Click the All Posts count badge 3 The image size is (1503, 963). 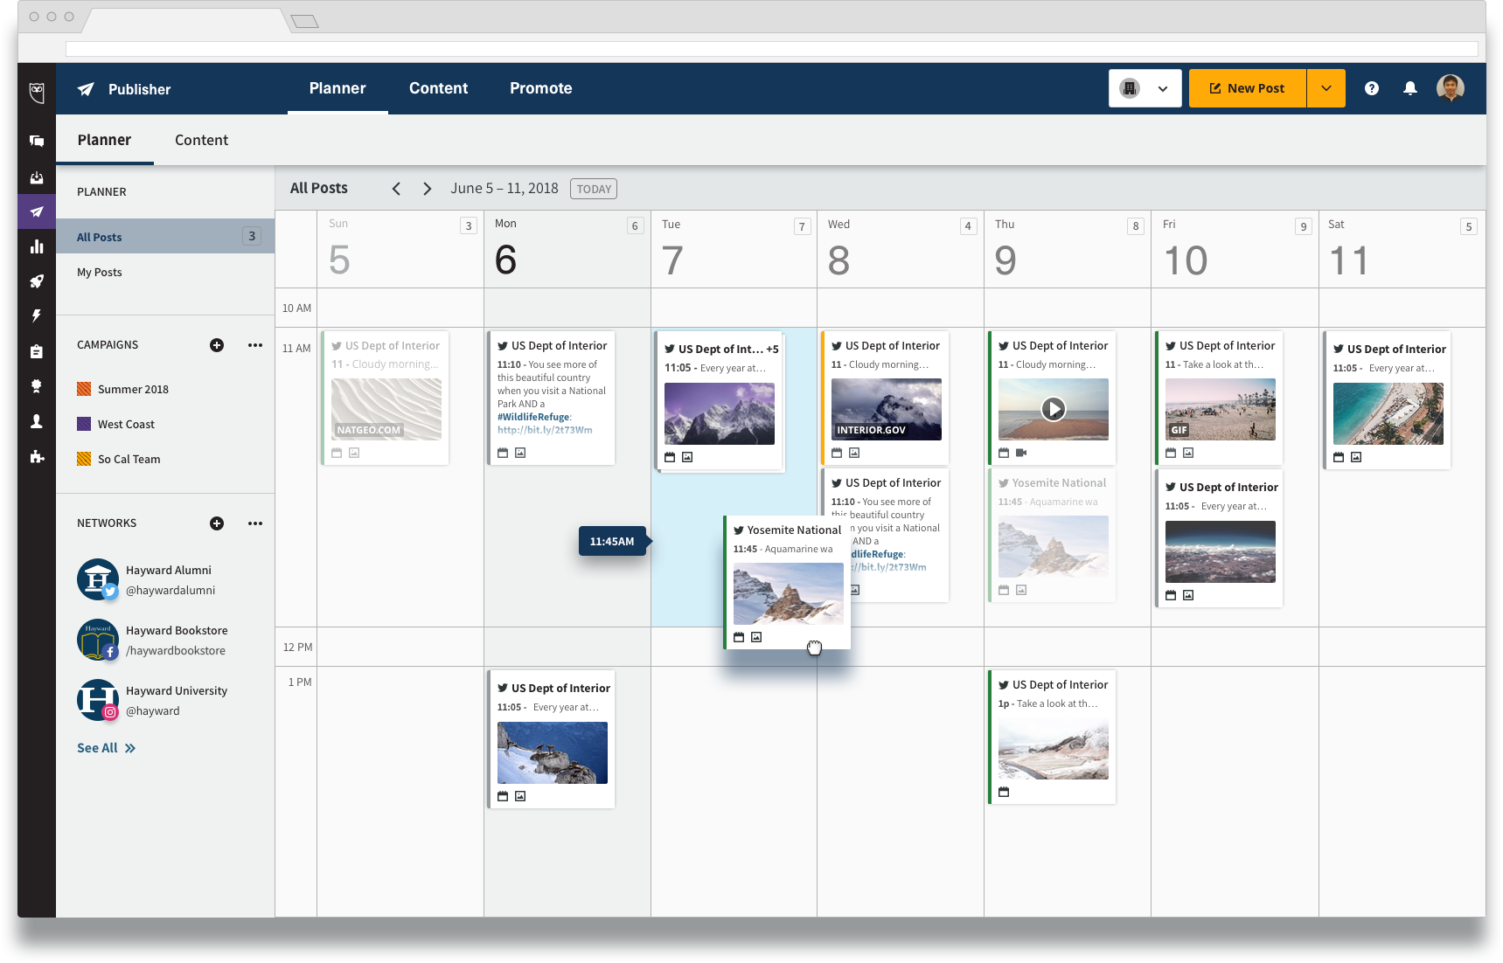[252, 236]
